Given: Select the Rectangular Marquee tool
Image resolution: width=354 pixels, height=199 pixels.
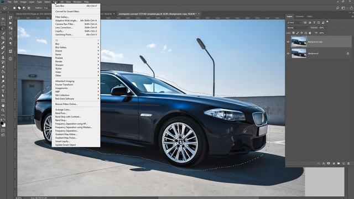Looking at the screenshot, I should pyautogui.click(x=3, y=23).
